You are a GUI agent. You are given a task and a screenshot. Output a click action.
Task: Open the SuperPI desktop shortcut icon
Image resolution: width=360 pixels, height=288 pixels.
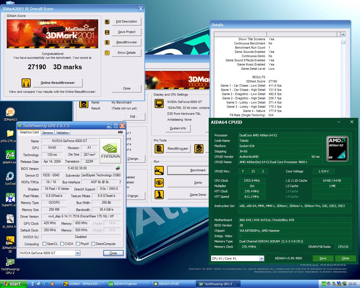pos(10,197)
